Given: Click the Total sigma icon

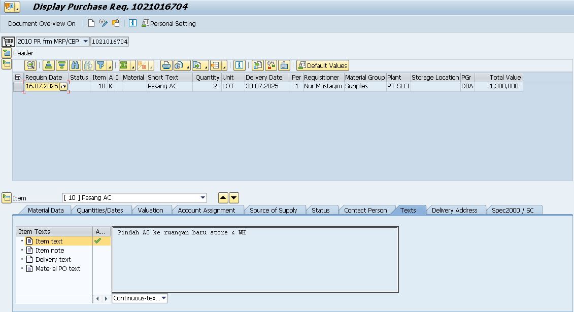Looking at the screenshot, I should click(124, 65).
